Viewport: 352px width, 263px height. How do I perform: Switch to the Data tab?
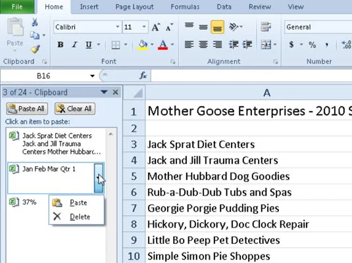(x=224, y=7)
